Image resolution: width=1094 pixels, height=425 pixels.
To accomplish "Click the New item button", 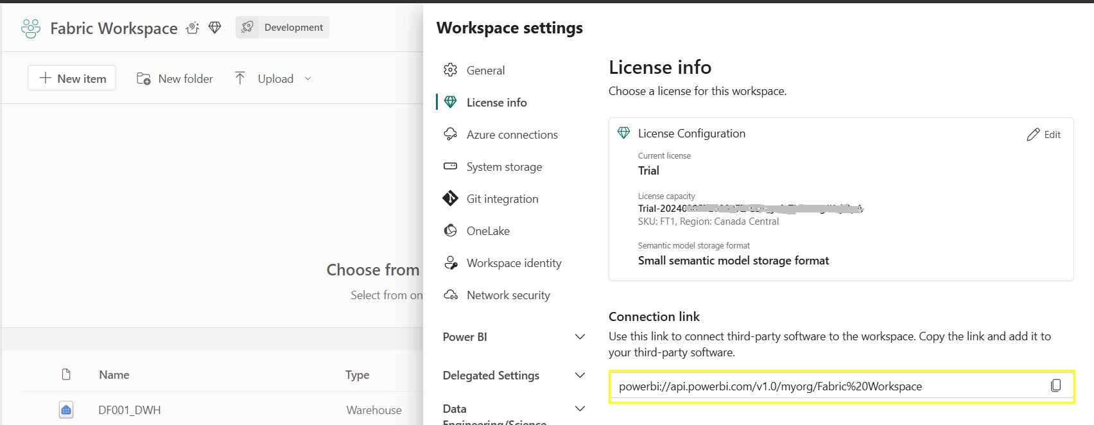I will pos(72,78).
